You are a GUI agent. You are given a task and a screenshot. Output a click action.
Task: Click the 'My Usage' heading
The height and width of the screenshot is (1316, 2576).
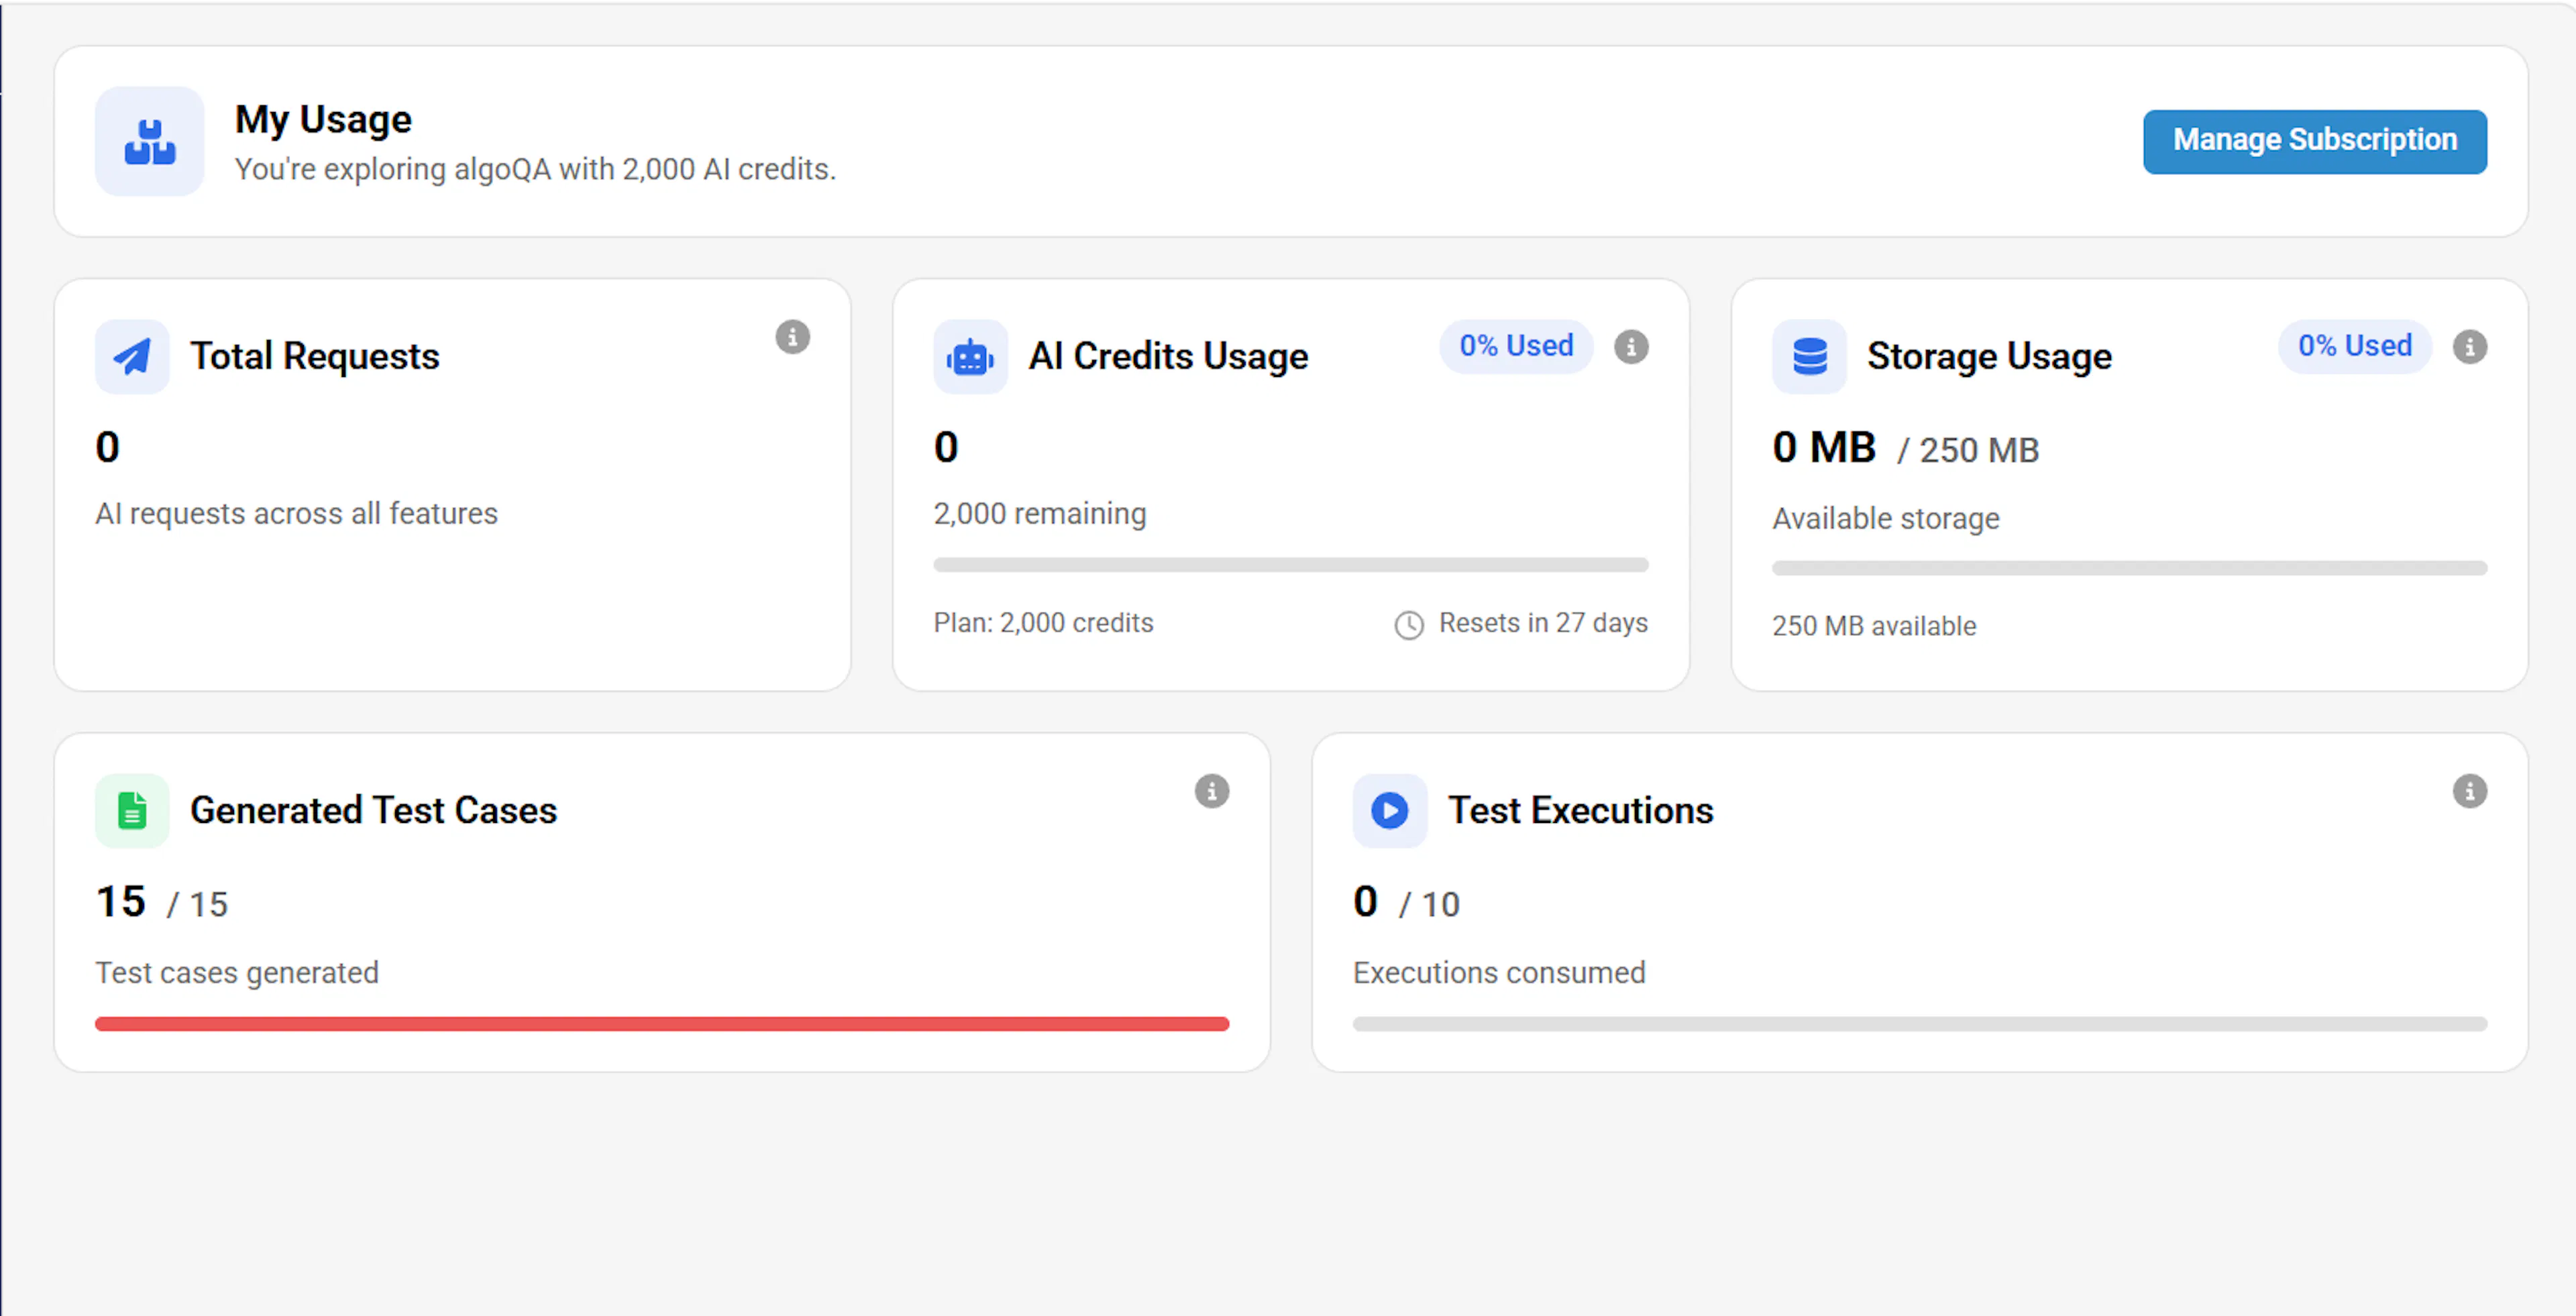tap(323, 119)
